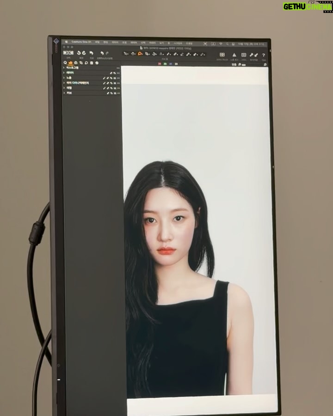Select the Pan hand cursor tool
333x416 pixels.
click(133, 54)
